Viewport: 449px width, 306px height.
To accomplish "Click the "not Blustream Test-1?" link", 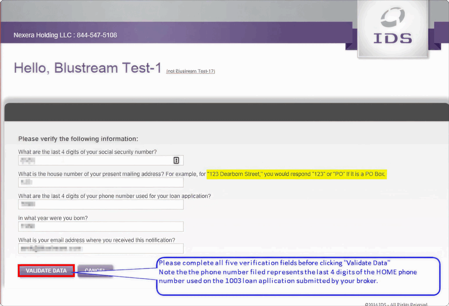I will pos(190,71).
